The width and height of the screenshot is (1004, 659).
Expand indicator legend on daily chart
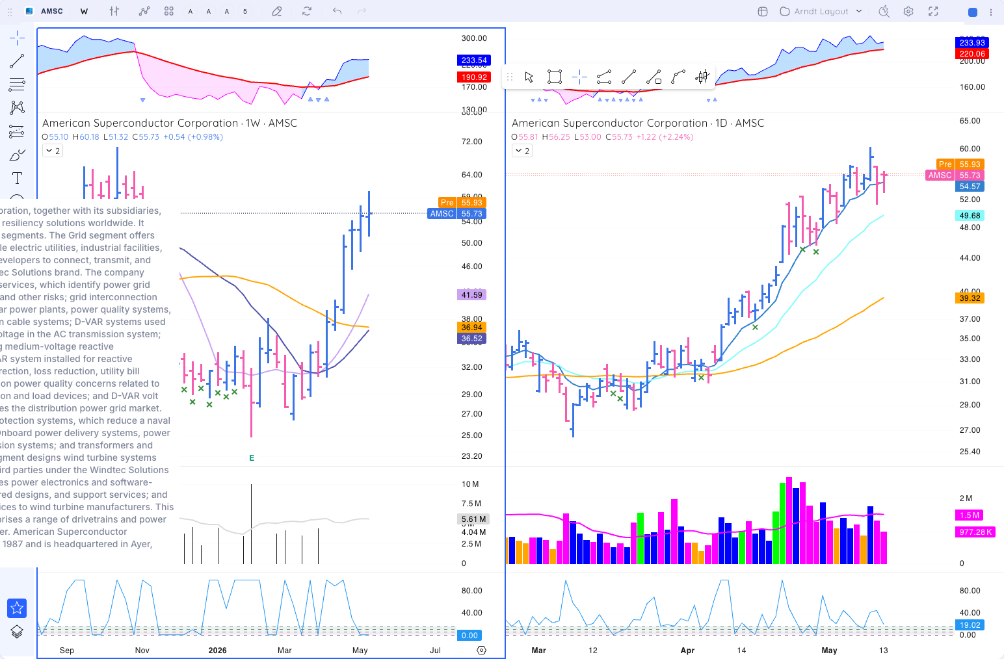point(522,151)
